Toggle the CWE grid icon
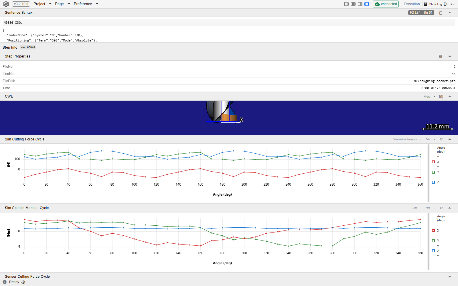458x286 pixels. click(x=441, y=97)
